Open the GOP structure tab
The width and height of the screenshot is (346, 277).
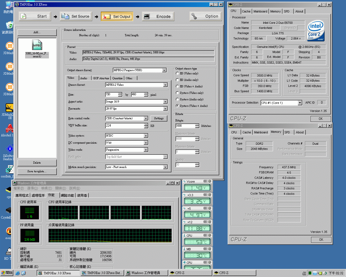click(x=101, y=78)
